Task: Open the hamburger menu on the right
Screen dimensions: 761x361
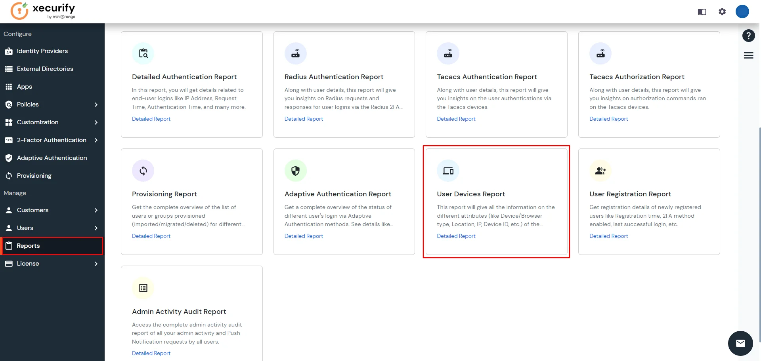Action: pos(748,55)
